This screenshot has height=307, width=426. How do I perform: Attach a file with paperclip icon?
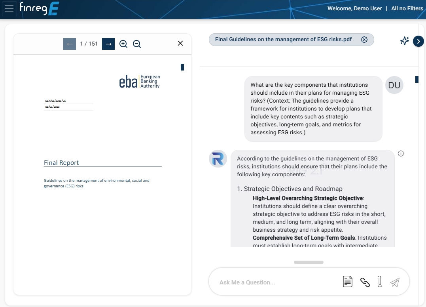coord(380,282)
